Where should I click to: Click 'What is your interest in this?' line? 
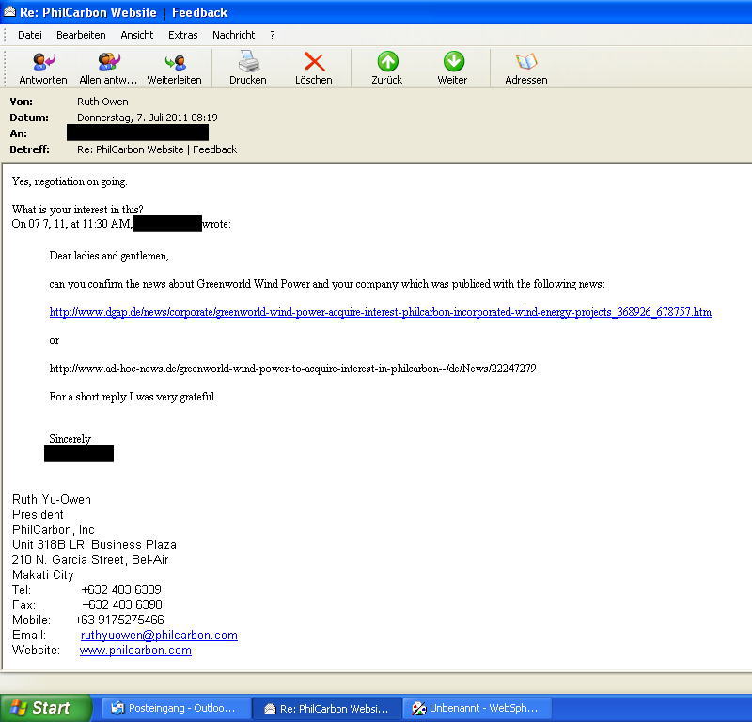click(77, 210)
